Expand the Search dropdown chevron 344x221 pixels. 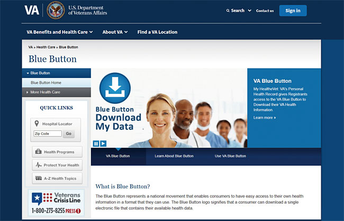[x=249, y=11]
